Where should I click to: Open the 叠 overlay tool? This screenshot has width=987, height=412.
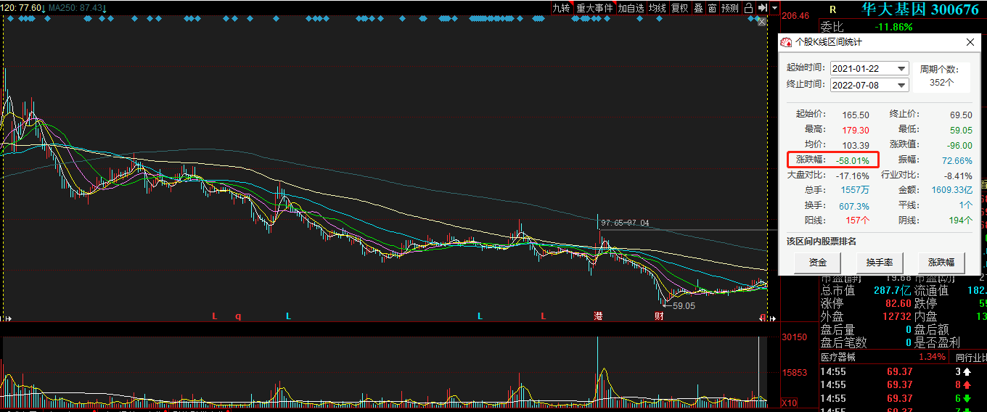pyautogui.click(x=698, y=8)
